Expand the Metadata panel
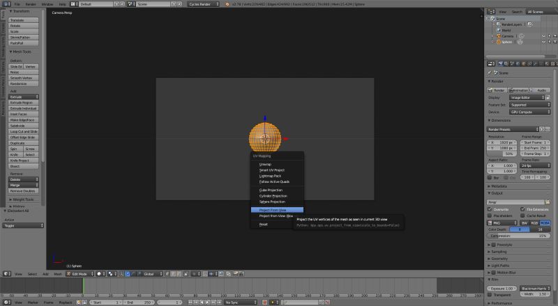558x306 pixels. [x=499, y=186]
